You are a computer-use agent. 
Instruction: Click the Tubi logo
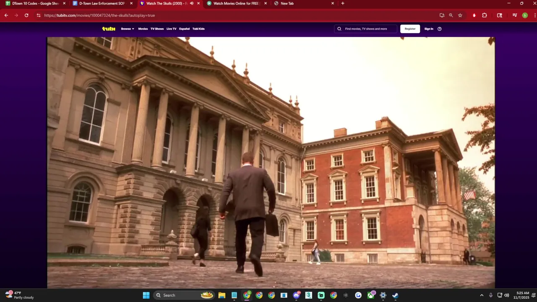tap(109, 29)
